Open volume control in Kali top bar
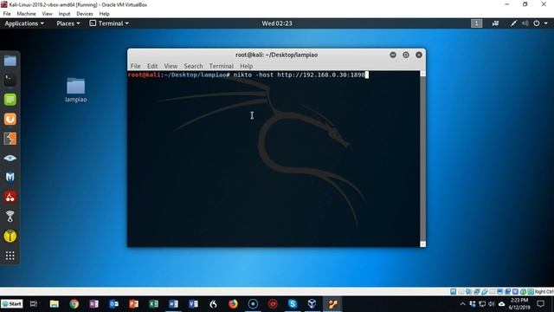 click(525, 23)
